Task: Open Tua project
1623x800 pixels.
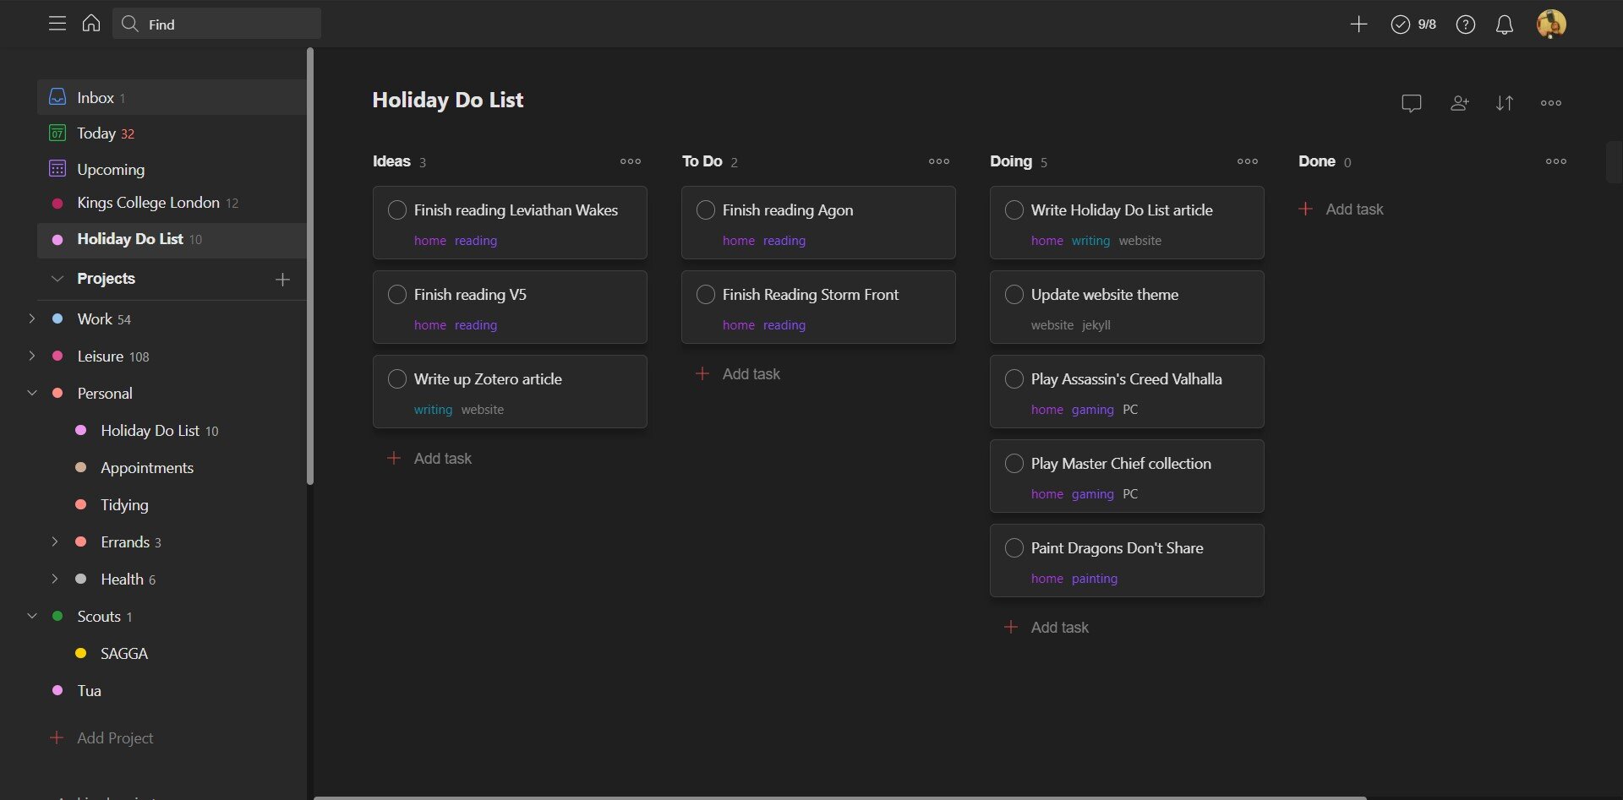Action: point(89,691)
